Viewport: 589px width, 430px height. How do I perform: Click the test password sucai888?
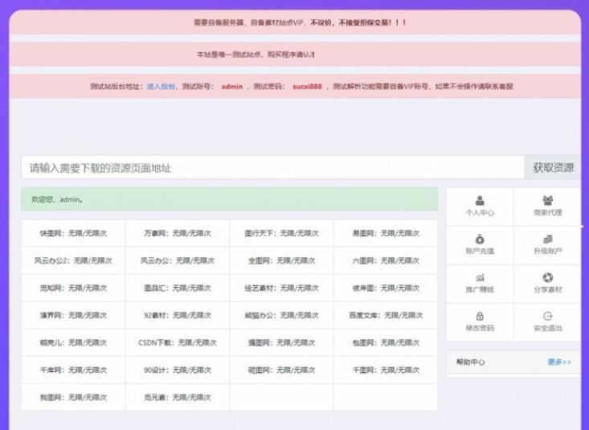coord(307,87)
